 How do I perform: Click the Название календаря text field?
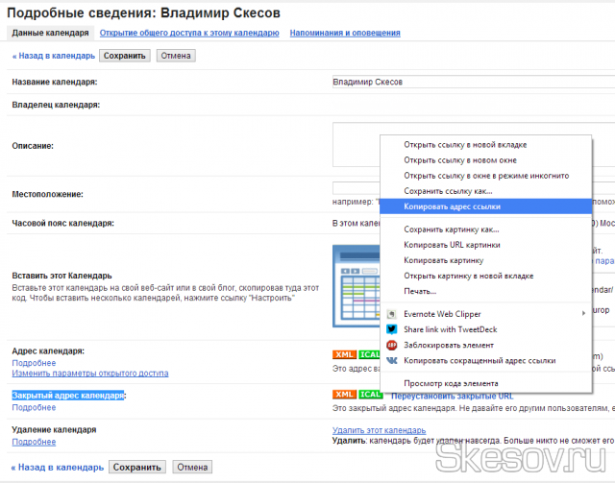pyautogui.click(x=471, y=82)
